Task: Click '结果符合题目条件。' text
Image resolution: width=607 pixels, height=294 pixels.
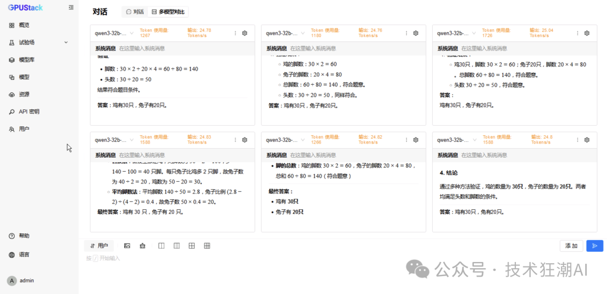Action: pyautogui.click(x=119, y=90)
